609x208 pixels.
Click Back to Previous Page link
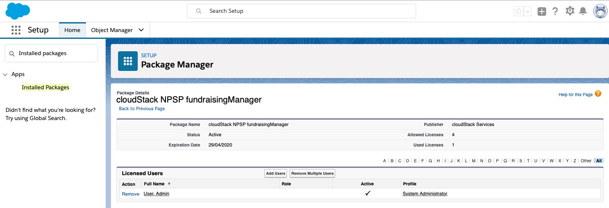pos(142,108)
